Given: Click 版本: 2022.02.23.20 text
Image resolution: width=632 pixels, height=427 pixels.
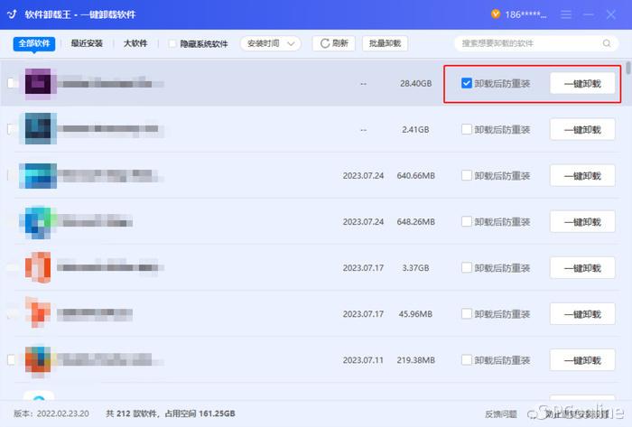Looking at the screenshot, I should pyautogui.click(x=51, y=413).
